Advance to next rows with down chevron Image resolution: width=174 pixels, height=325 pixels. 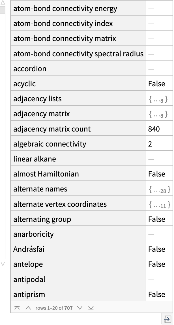tap(80, 308)
